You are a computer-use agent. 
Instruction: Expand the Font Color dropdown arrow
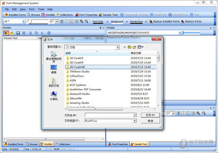(107, 22)
